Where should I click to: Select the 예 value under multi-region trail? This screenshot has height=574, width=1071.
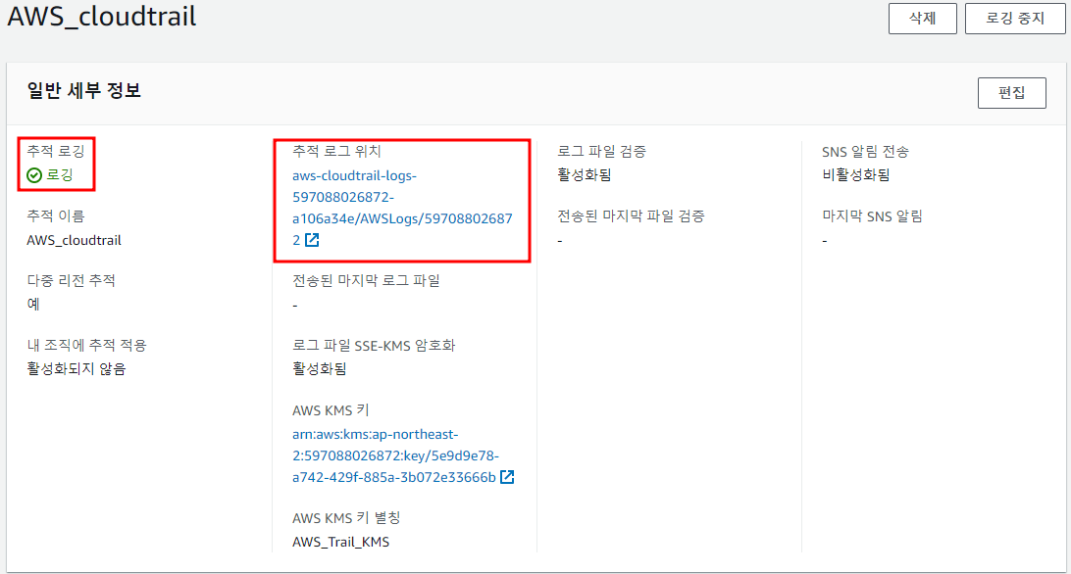pyautogui.click(x=33, y=304)
